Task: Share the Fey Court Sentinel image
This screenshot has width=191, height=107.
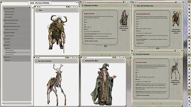Action: point(70,57)
